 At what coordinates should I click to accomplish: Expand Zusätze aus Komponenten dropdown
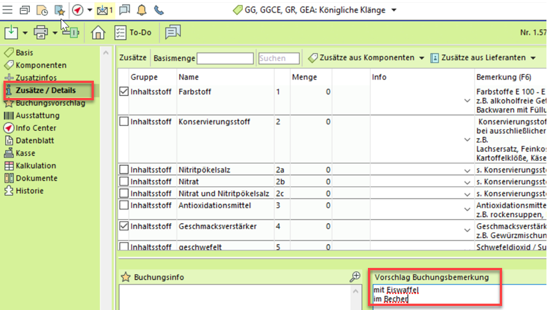[421, 58]
